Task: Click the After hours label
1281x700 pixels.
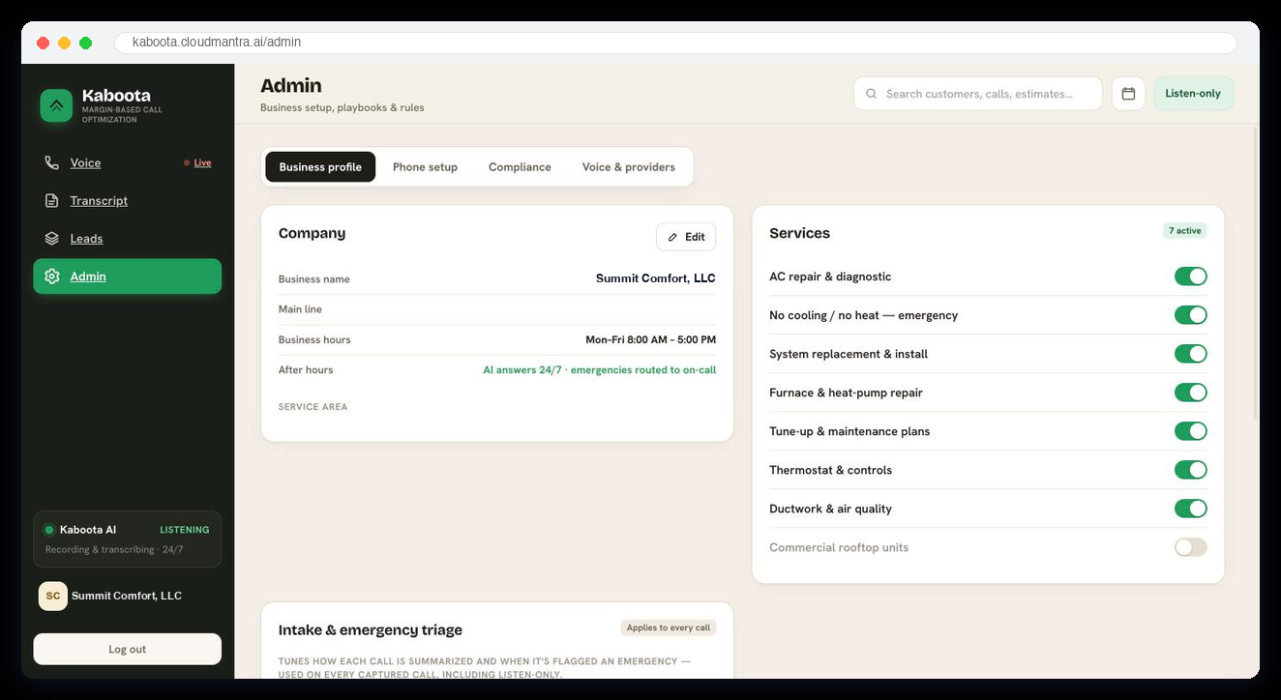Action: [x=306, y=369]
